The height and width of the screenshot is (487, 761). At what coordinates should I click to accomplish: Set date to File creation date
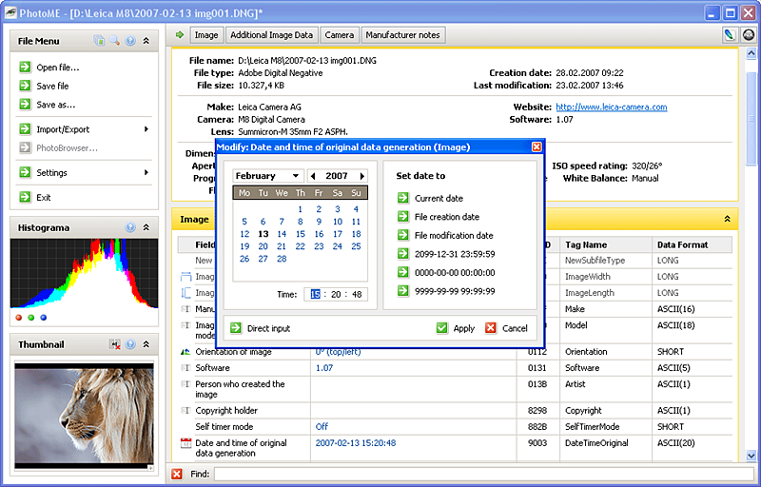(439, 216)
